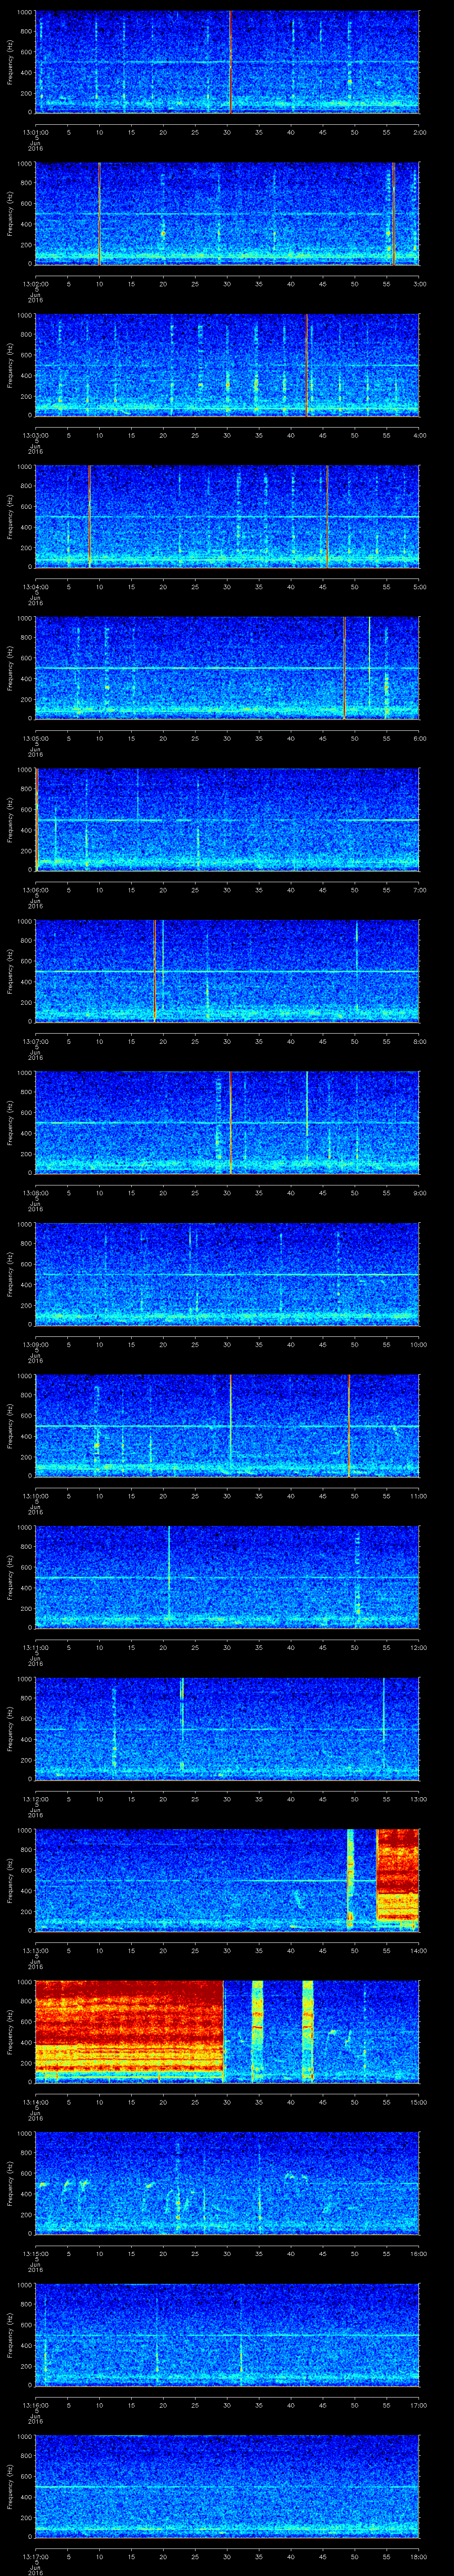Open the spectrogram panel starting at 13:16:00
Viewport: 454px width, 2576px height.
(x=227, y=2335)
